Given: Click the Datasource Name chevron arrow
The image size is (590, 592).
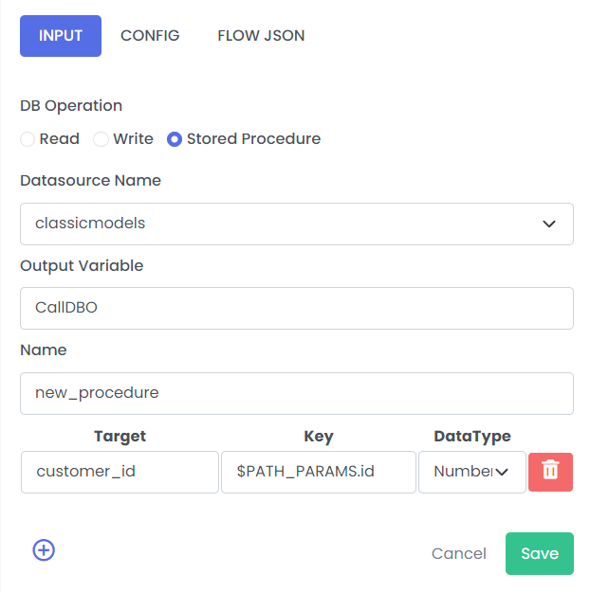Looking at the screenshot, I should point(549,224).
